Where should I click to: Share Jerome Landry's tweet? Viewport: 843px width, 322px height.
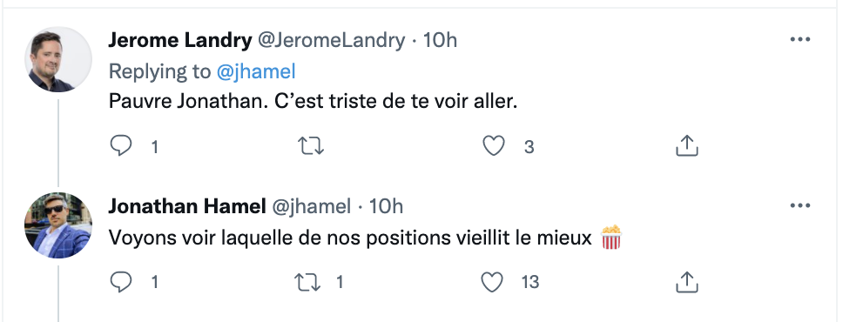[686, 145]
